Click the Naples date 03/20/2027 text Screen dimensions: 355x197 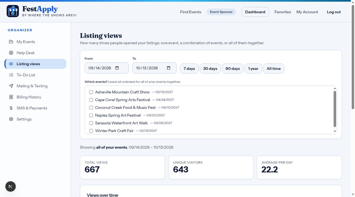coord(156,115)
